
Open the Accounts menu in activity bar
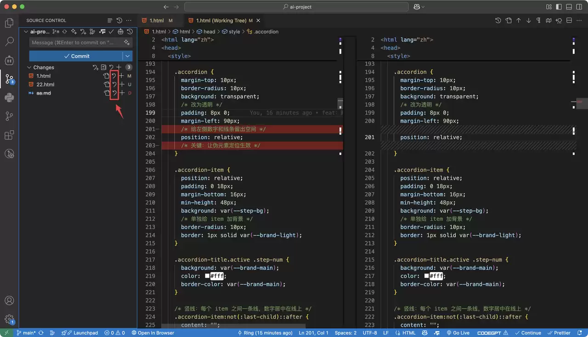(9, 301)
